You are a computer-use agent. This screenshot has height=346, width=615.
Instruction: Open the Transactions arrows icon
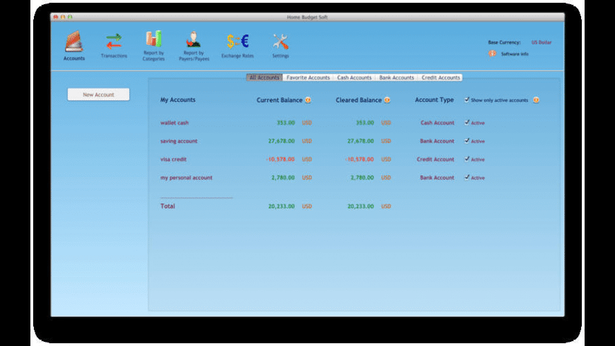(114, 42)
